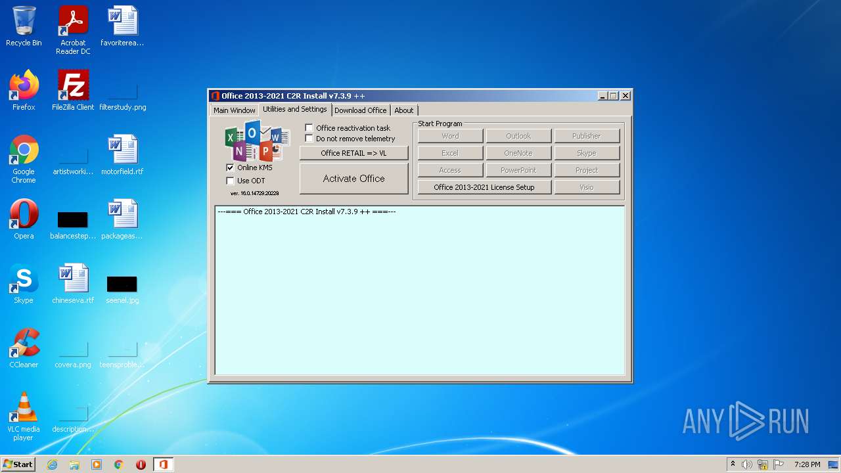Click the Access start button
Viewport: 841px width, 473px height.
tap(450, 170)
